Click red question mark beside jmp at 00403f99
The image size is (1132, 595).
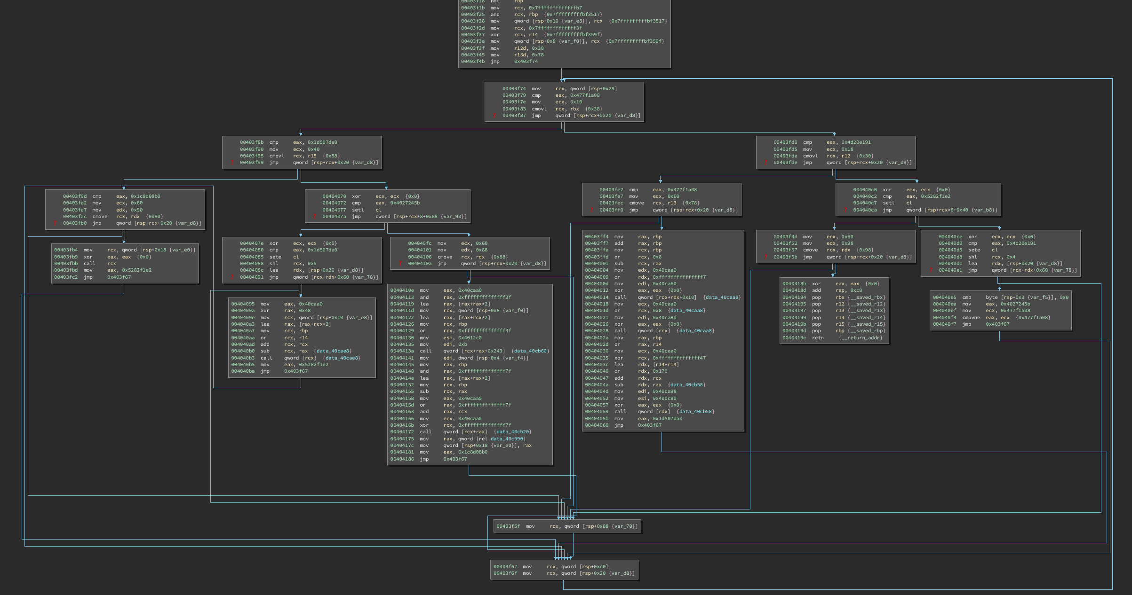(x=232, y=163)
